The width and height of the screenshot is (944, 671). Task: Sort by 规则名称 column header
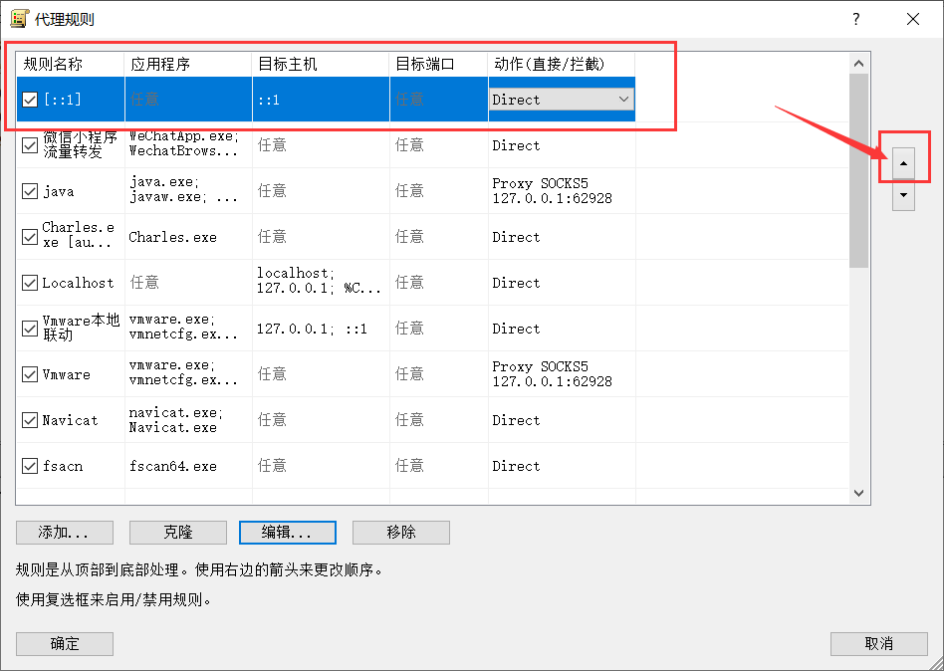click(70, 64)
